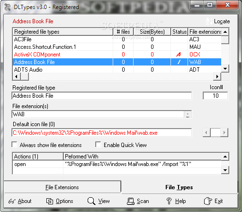
Task: Minimize the DLTypes window
Action: [197, 5]
